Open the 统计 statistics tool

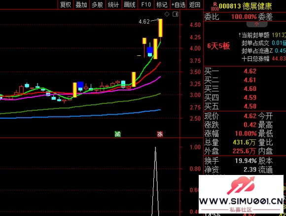tap(113, 4)
